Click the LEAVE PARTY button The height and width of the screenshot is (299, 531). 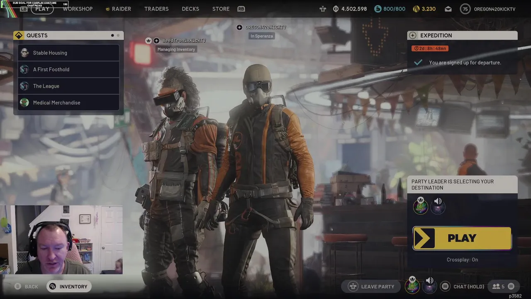click(x=372, y=287)
